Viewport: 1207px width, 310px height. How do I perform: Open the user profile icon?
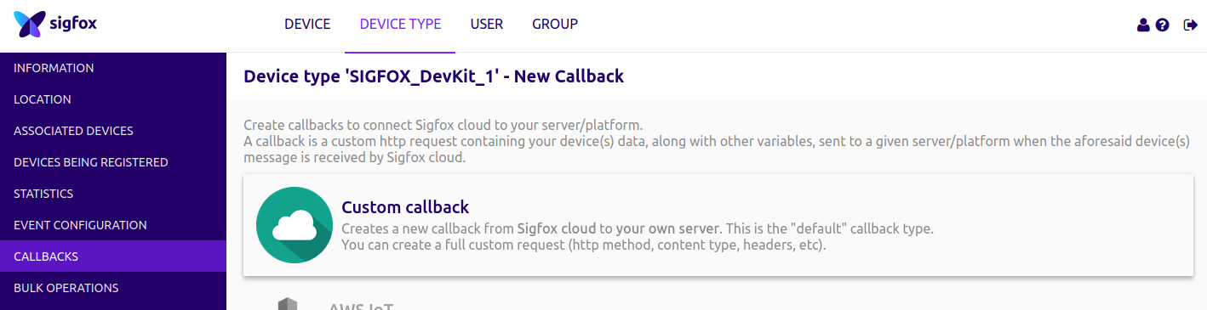pyautogui.click(x=1143, y=25)
